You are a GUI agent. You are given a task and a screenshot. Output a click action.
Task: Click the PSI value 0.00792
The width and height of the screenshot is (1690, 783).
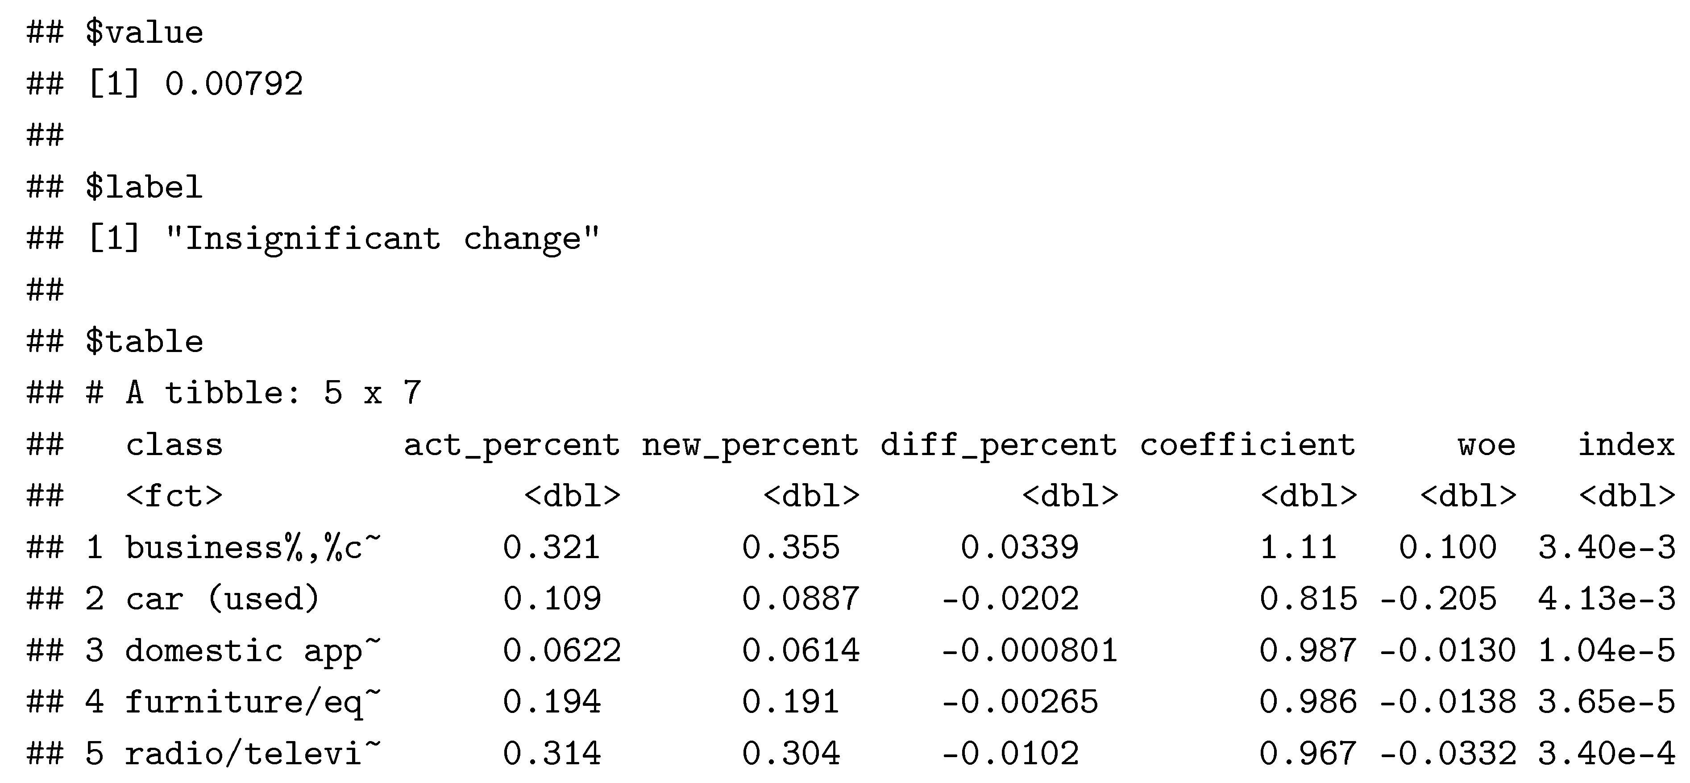(x=233, y=84)
